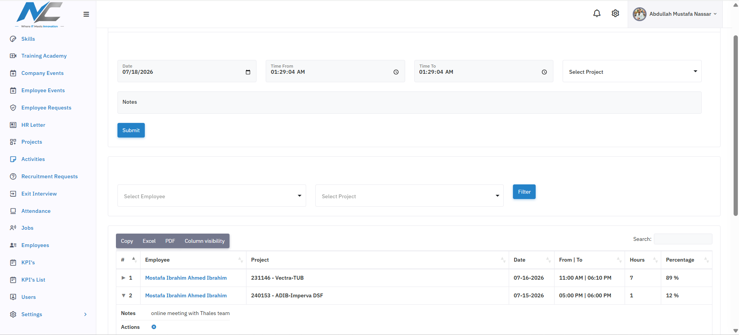The image size is (739, 335).
Task: Delete row 2 via Actions cross icon
Action: pyautogui.click(x=154, y=327)
